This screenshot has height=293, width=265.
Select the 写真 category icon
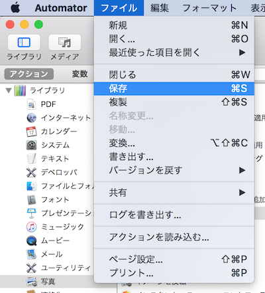[31, 282]
